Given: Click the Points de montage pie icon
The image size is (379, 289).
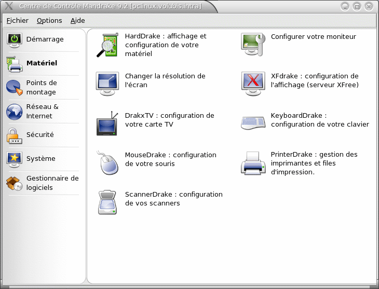Looking at the screenshot, I should point(15,88).
